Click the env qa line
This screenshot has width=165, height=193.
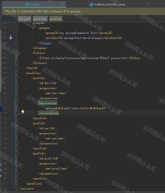tap(55, 138)
